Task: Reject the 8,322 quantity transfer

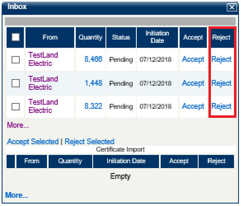Action: 221,106
